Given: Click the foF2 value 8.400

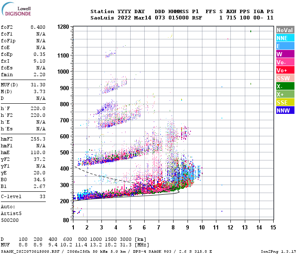Looking at the screenshot, I should tap(38, 27).
